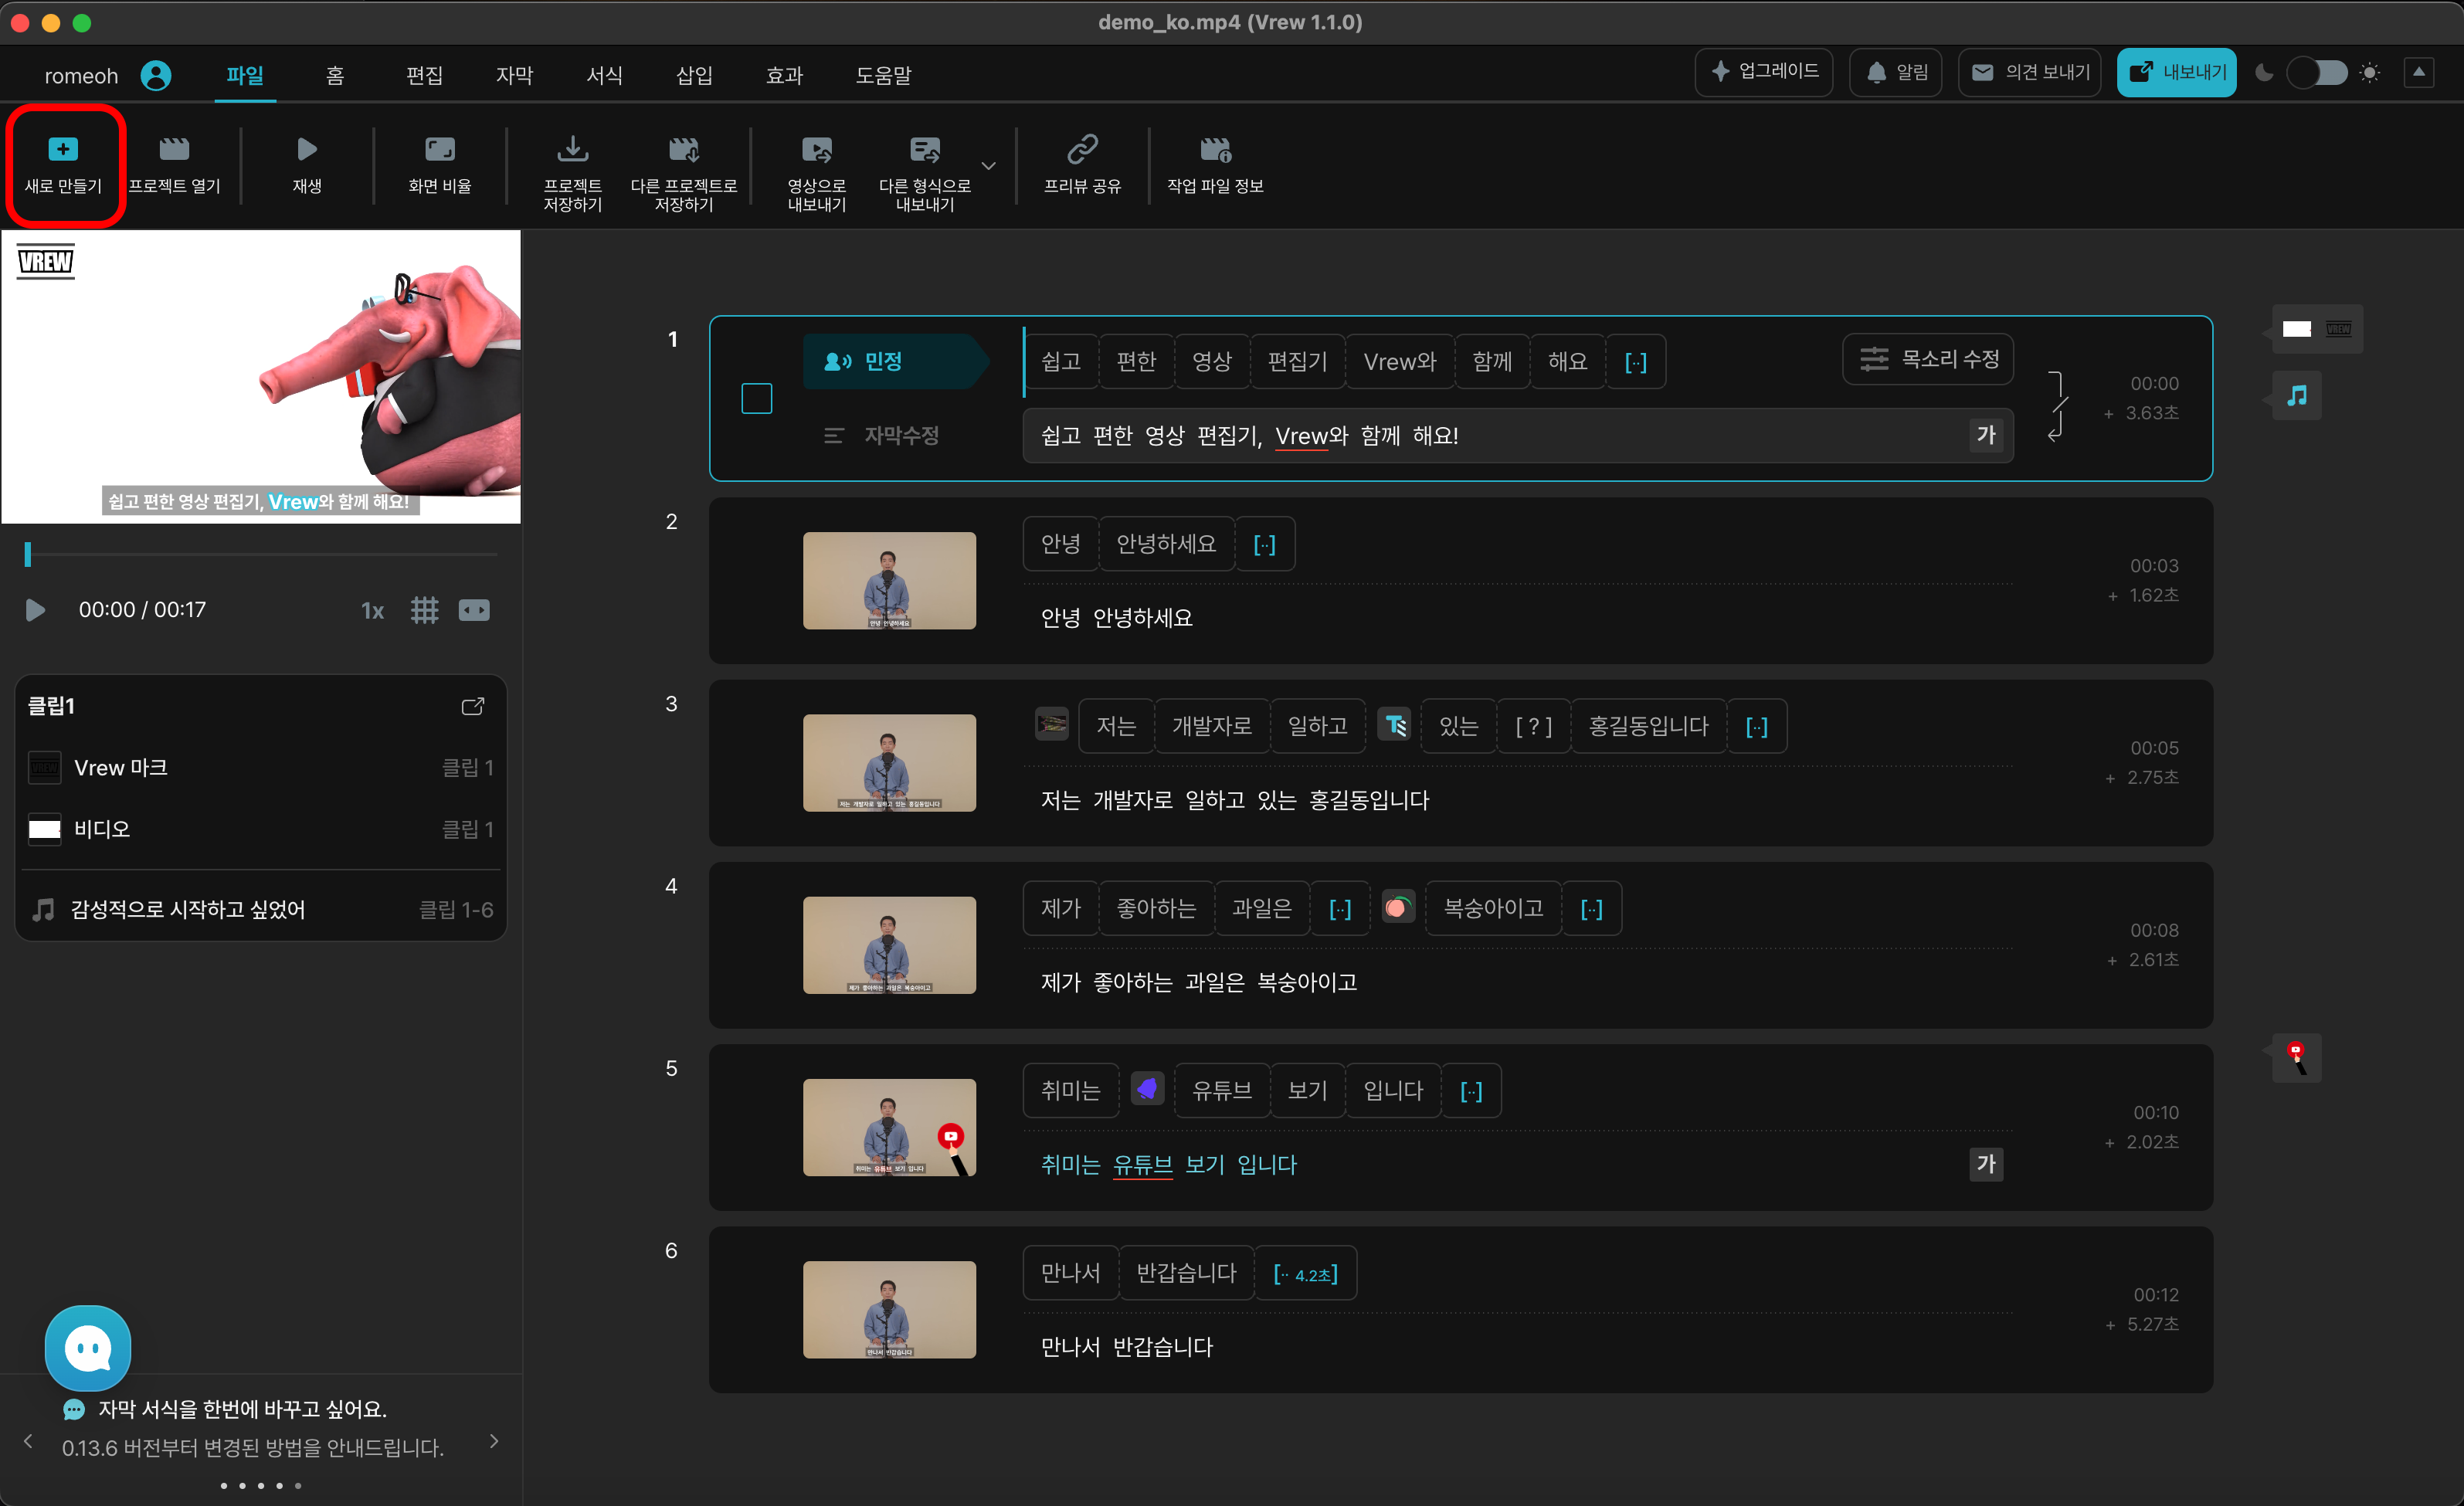Viewport: 2464px width, 1506px height.
Task: Toggle the dark/light mode switch
Action: coord(2317,73)
